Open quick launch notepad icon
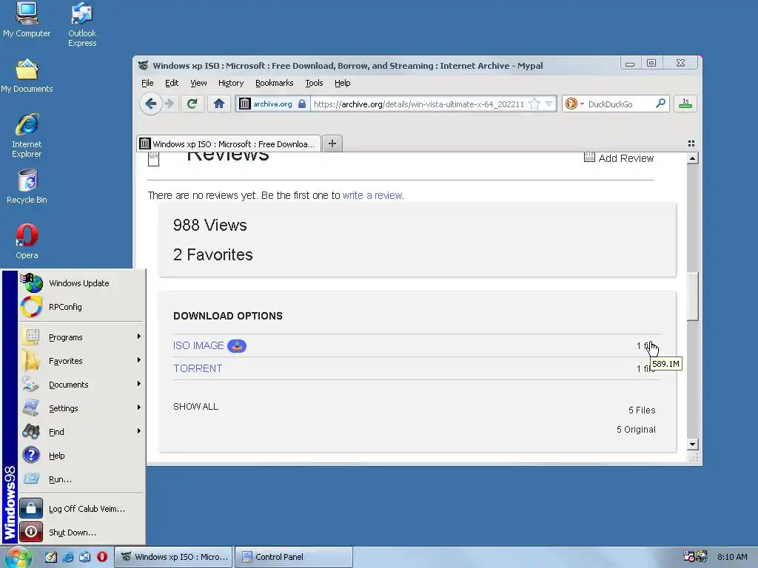This screenshot has width=758, height=568. pos(51,557)
